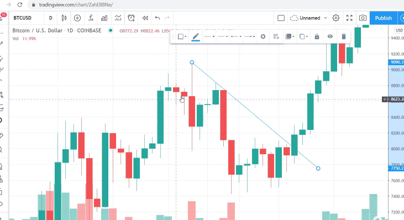Click the O8772.29 open price value
This screenshot has height=220, width=404.
click(x=129, y=31)
